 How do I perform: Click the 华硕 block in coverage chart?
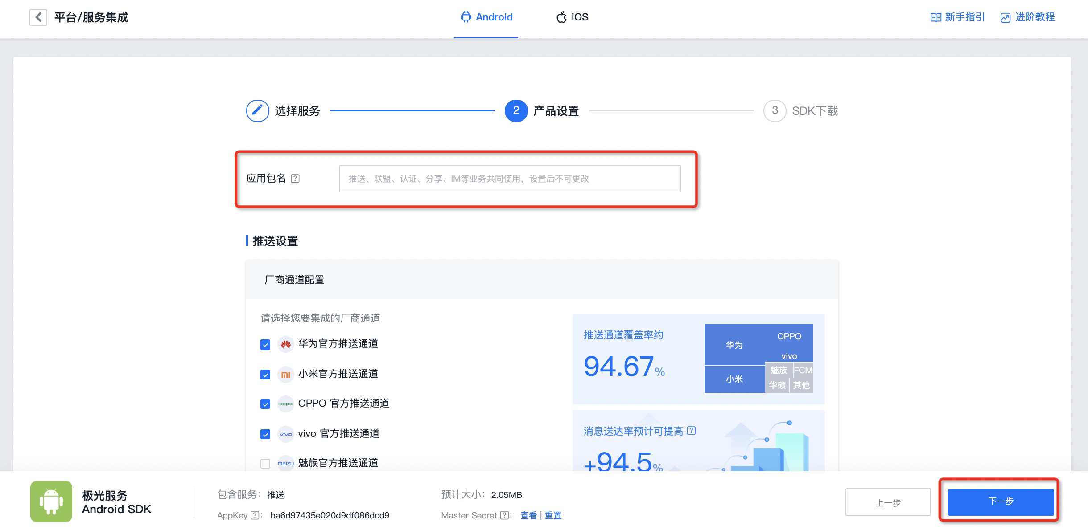[777, 385]
